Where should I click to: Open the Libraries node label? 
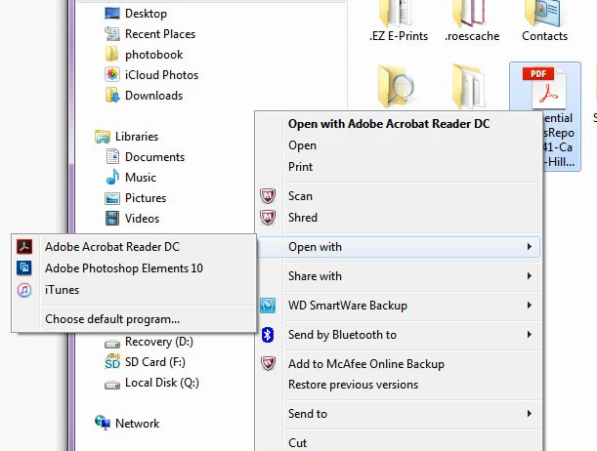point(137,137)
